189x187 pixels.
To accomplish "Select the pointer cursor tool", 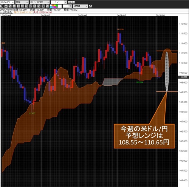I will (35, 6).
